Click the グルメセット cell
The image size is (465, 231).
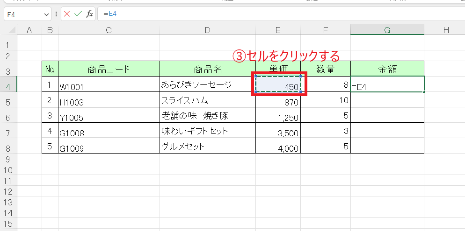point(208,146)
